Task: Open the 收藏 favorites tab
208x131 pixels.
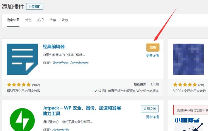Action: [x=65, y=20]
